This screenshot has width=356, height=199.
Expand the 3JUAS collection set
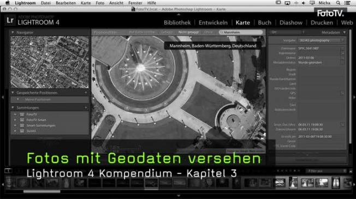tap(15, 131)
